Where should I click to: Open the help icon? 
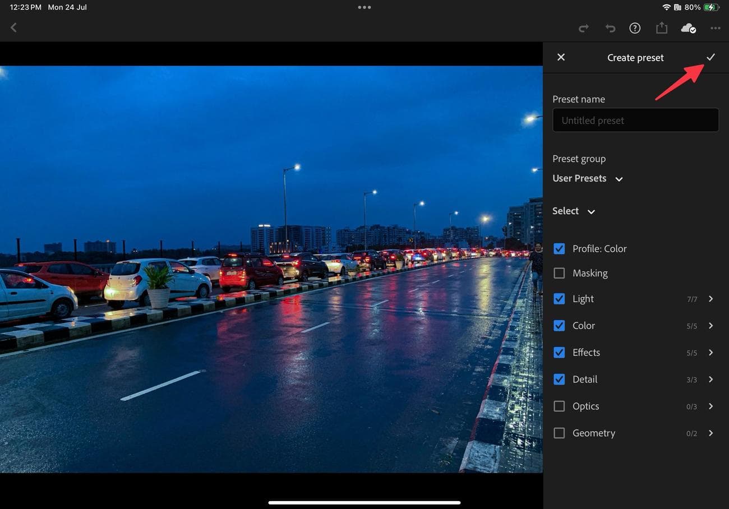(x=635, y=27)
